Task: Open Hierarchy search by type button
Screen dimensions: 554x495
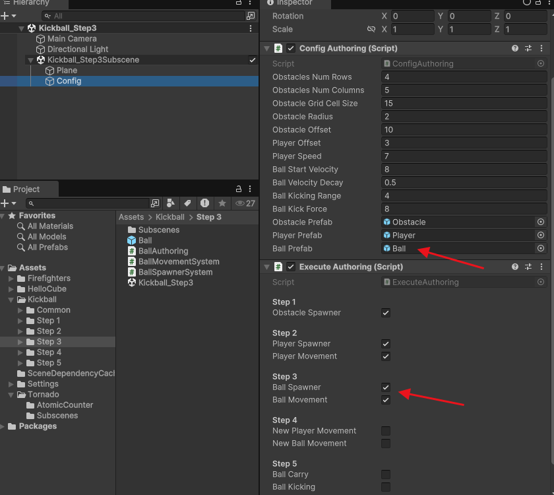Action: (x=251, y=16)
